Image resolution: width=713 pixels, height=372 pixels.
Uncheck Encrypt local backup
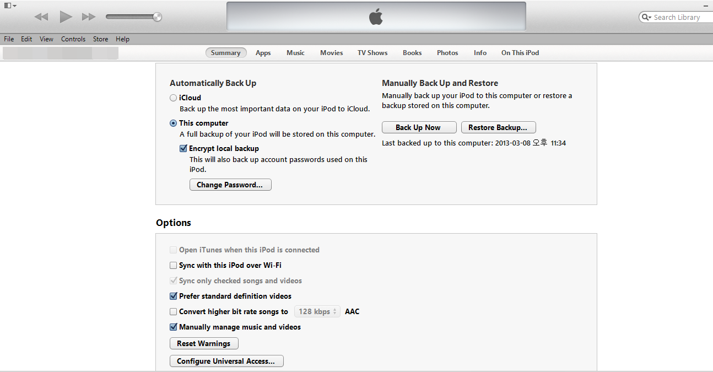coord(183,149)
